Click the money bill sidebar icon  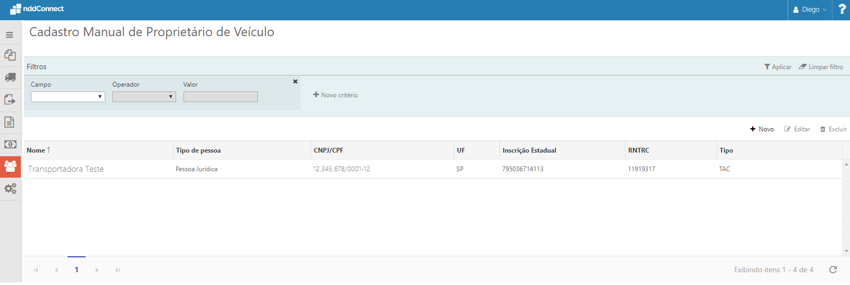(x=10, y=144)
